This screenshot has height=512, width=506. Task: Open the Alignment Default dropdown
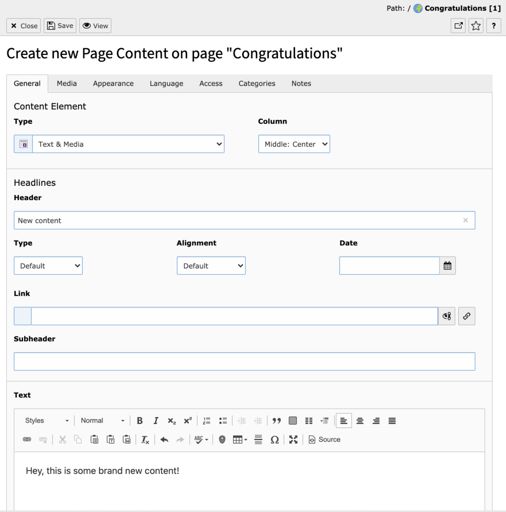point(211,266)
